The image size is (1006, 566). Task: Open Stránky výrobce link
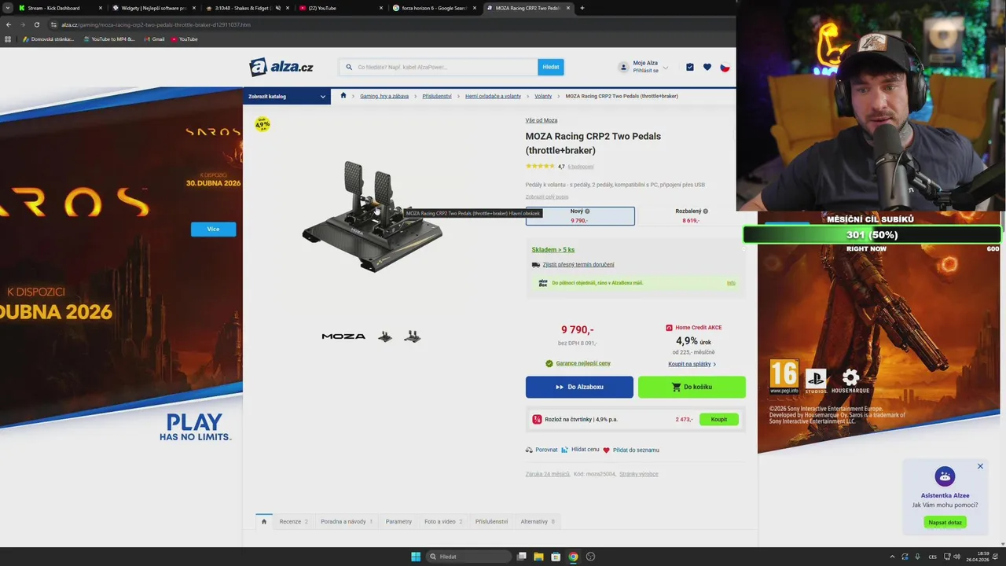click(x=639, y=474)
